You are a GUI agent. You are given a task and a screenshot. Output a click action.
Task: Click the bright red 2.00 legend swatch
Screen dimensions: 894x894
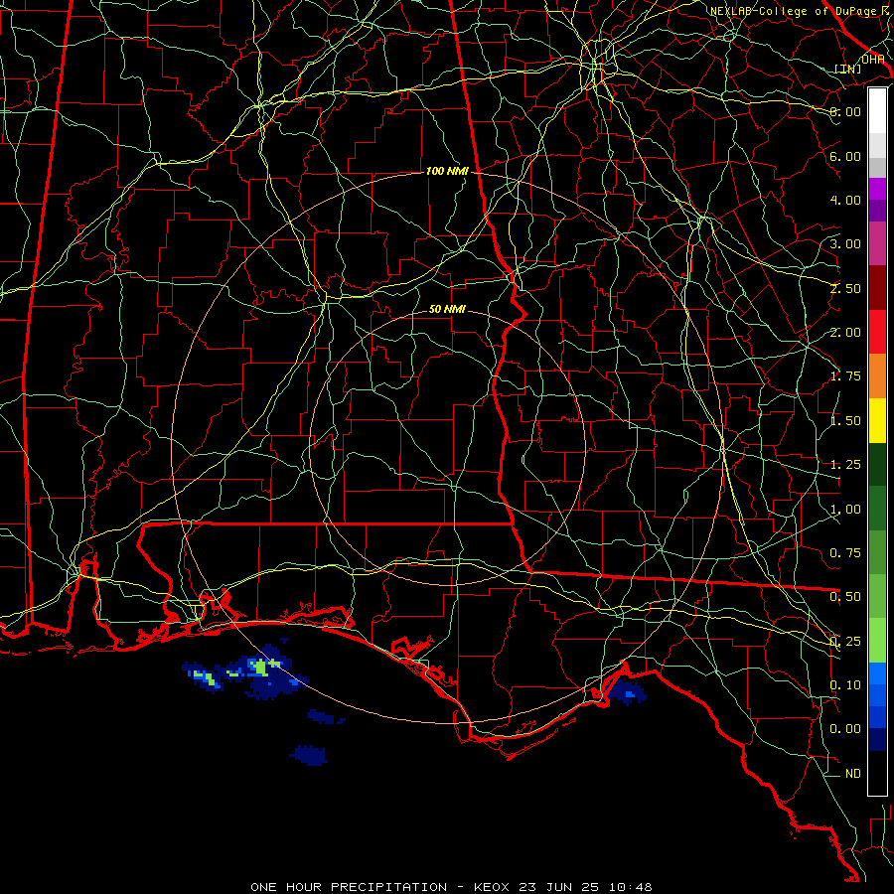[877, 332]
